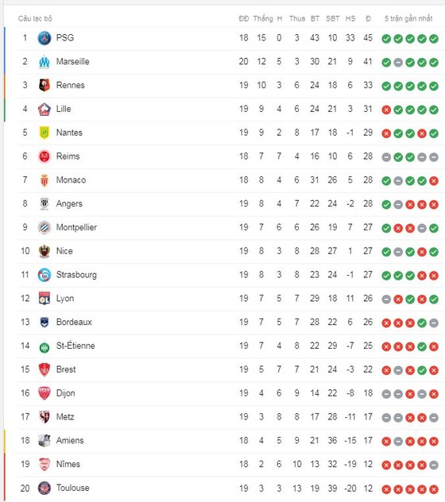Open the Montpellier team link
Viewport: 445px width, 502px height.
click(x=76, y=227)
